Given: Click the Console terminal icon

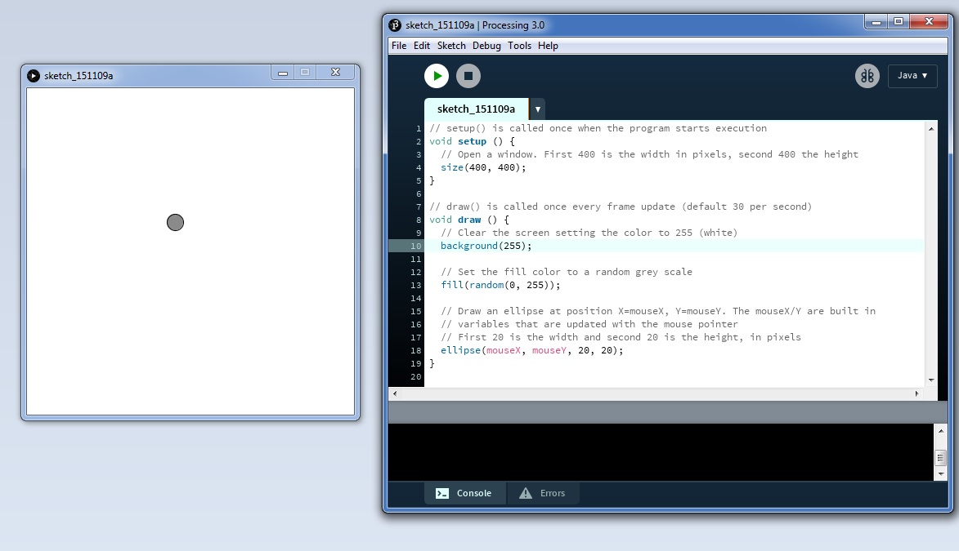Looking at the screenshot, I should point(442,493).
